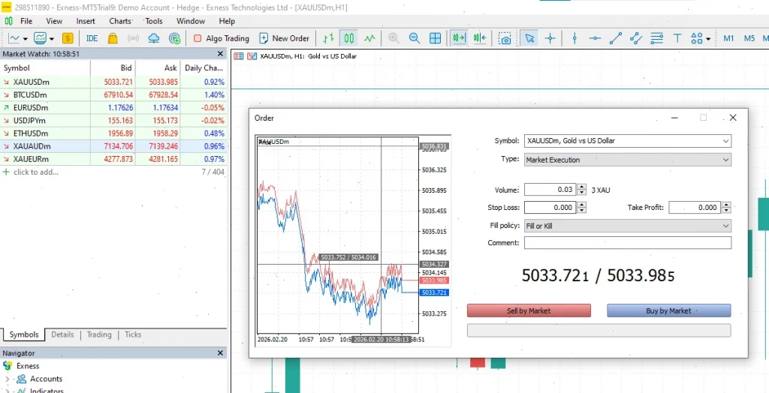Open the Type Market Execution dropdown
The image size is (769, 393).
point(628,160)
